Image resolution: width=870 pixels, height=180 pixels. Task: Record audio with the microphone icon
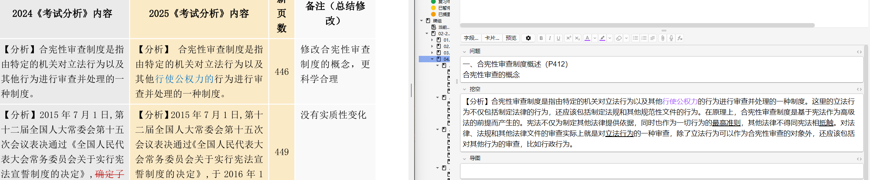[671, 38]
